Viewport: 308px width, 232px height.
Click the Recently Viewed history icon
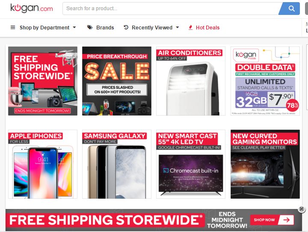pos(126,27)
